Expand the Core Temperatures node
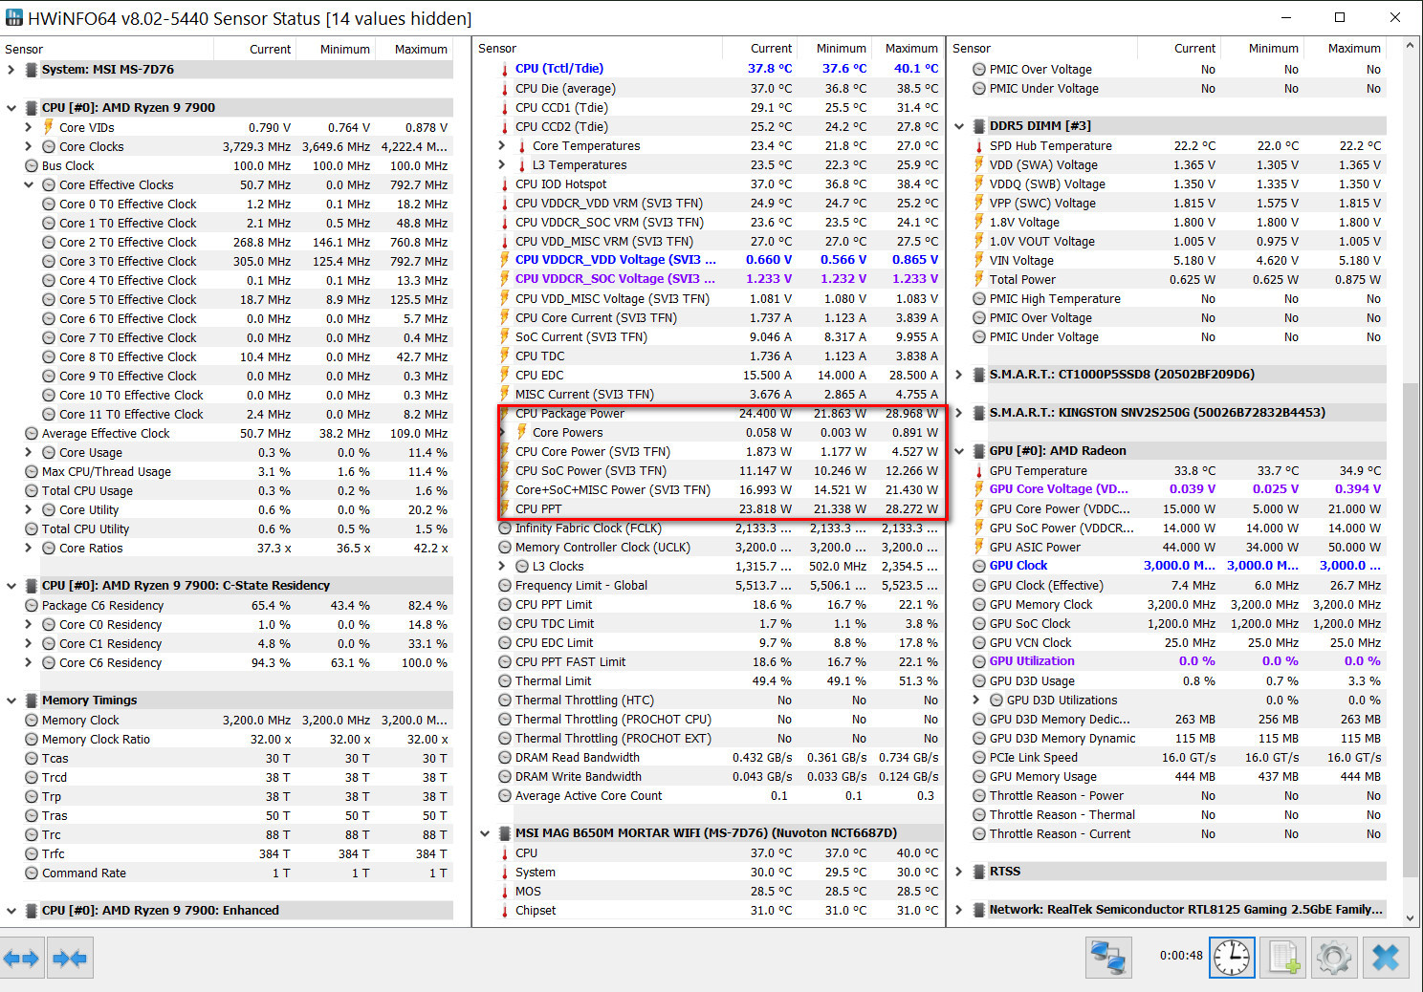1423x992 pixels. point(502,146)
